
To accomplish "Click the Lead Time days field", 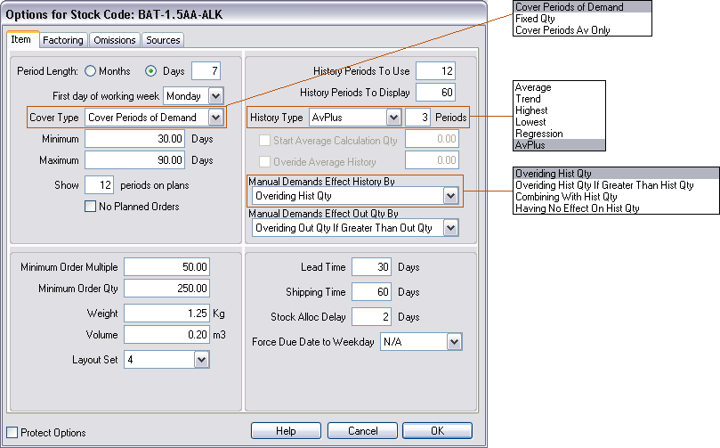I will 371,267.
